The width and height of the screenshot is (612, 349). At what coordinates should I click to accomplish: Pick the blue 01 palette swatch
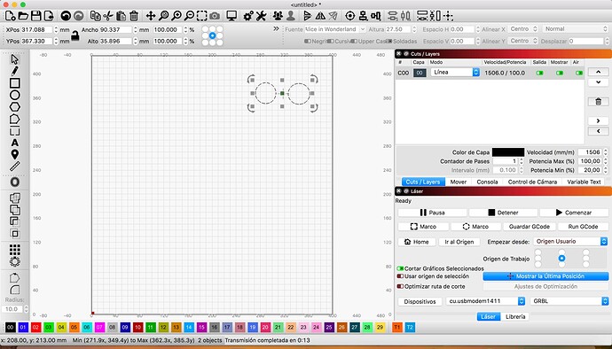[x=23, y=327]
